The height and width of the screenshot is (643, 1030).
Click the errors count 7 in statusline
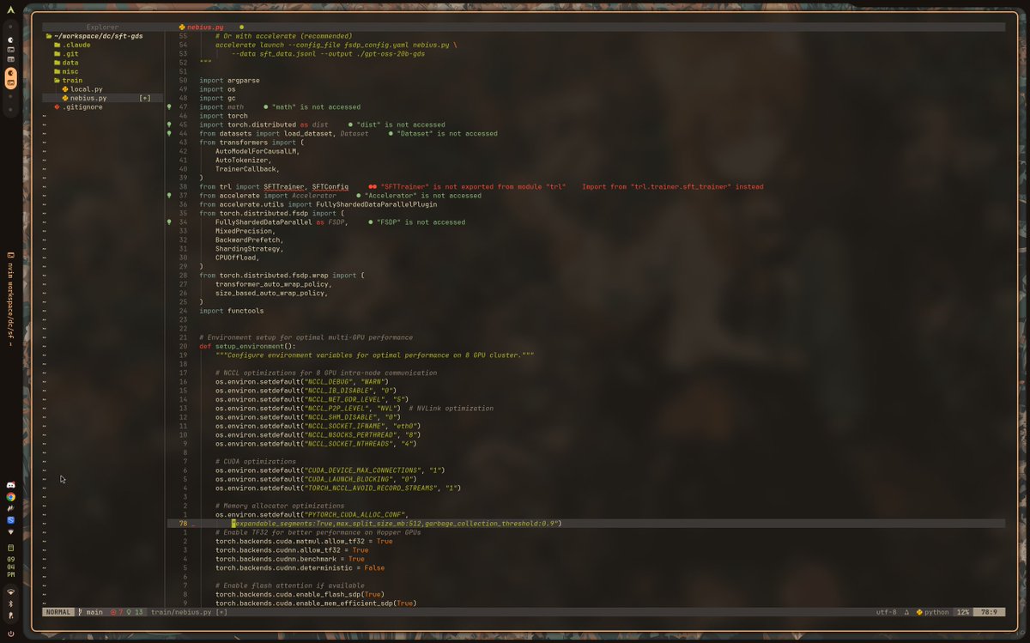(118, 612)
